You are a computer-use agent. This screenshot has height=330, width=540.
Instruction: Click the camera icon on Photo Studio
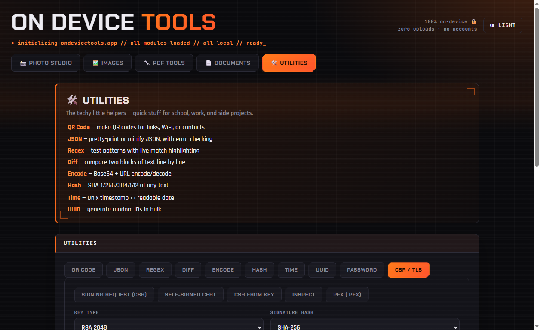coord(23,63)
